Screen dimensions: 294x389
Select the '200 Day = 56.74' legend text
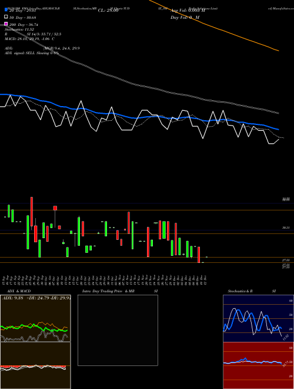pyautogui.click(x=24, y=25)
